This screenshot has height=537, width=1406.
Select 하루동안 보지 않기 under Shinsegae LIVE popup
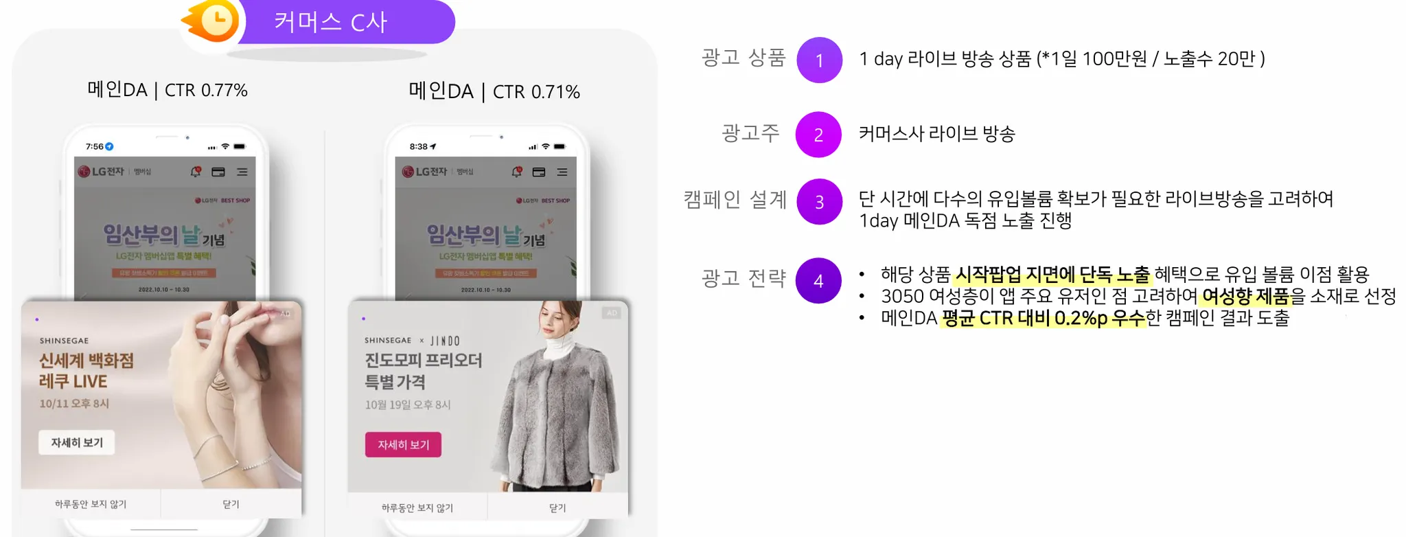tap(91, 504)
